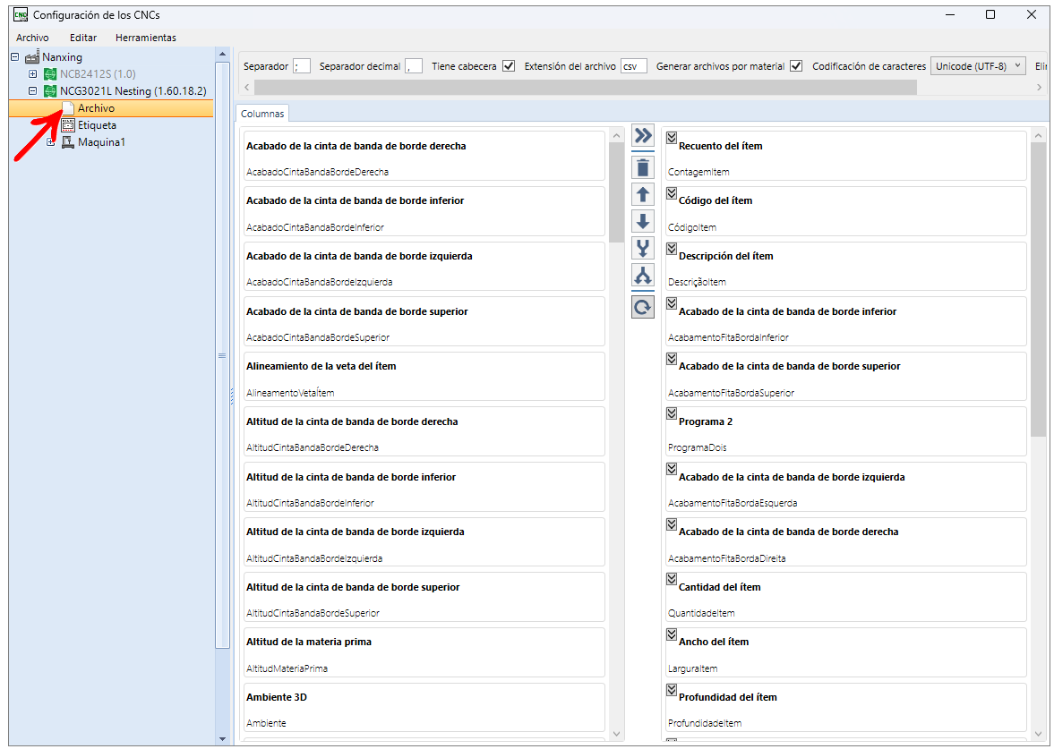
Task: Collapse the NCG3021L Nesting node
Action: (32, 90)
